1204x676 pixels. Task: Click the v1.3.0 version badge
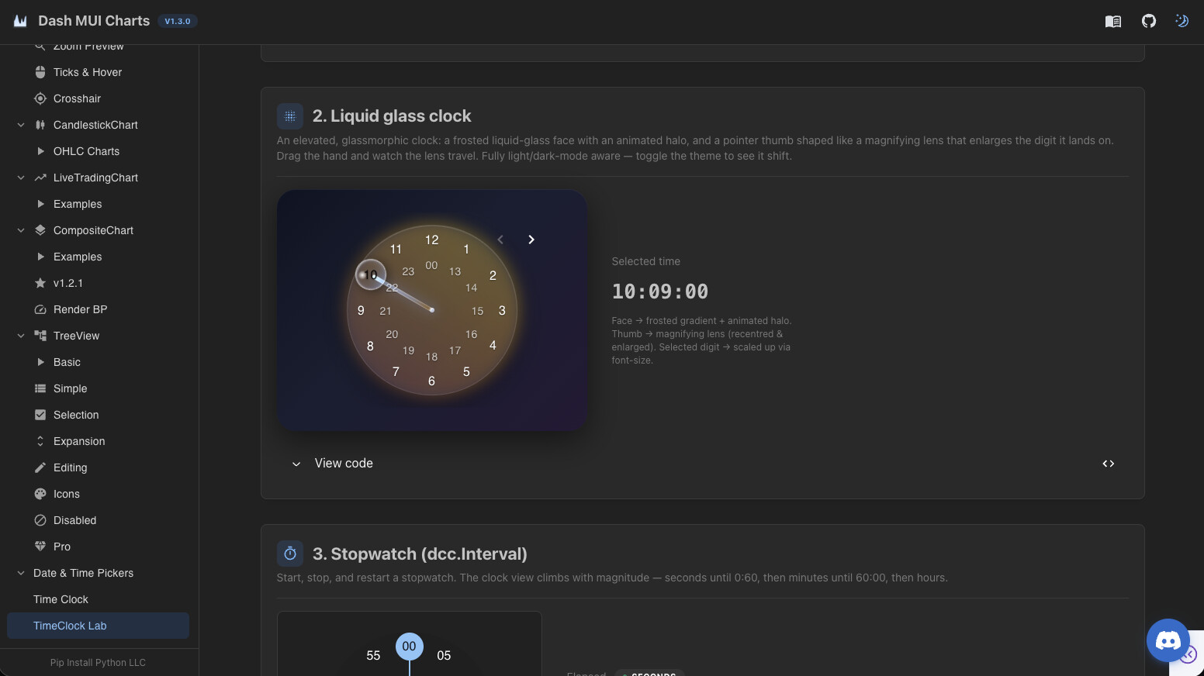(178, 21)
